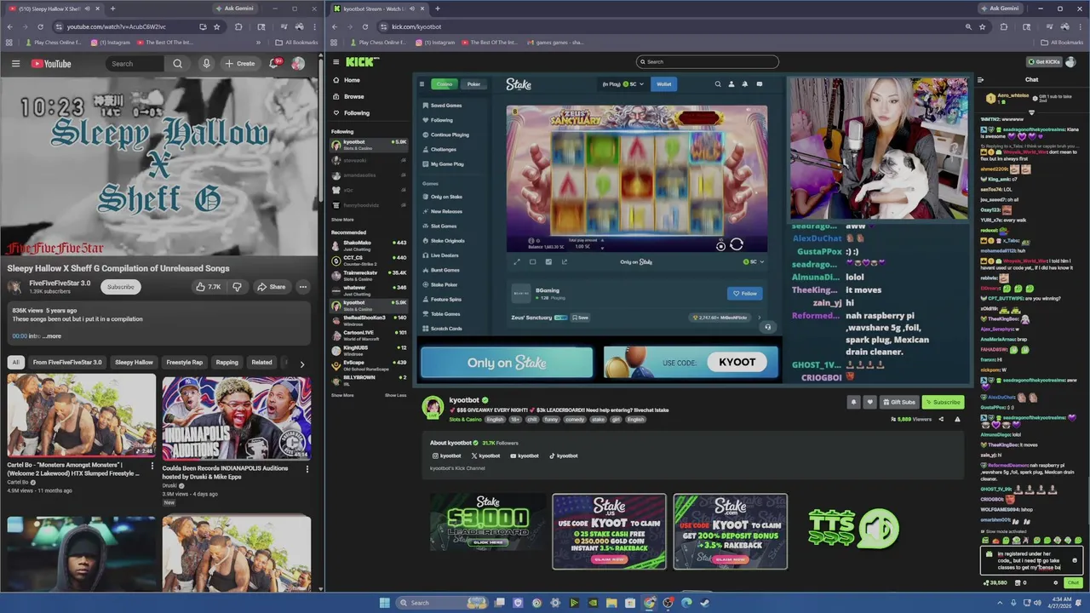1090x613 pixels.
Task: Report kyootbot stream warning icon
Action: coord(957,419)
